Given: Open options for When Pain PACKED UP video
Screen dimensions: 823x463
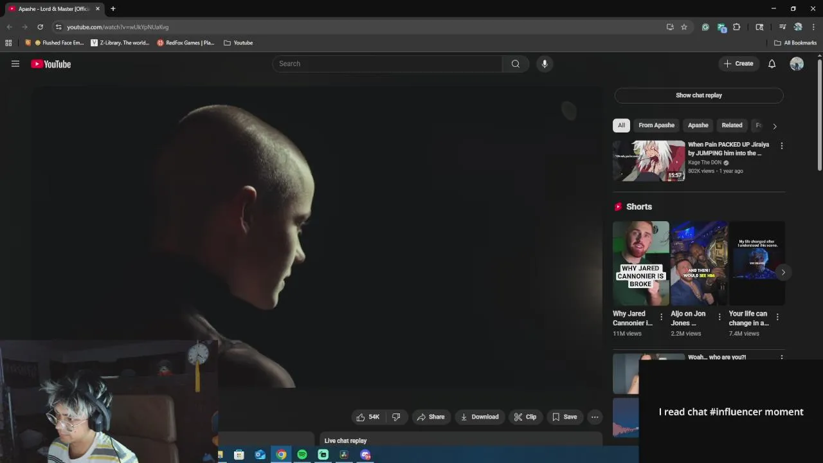Looking at the screenshot, I should point(782,146).
